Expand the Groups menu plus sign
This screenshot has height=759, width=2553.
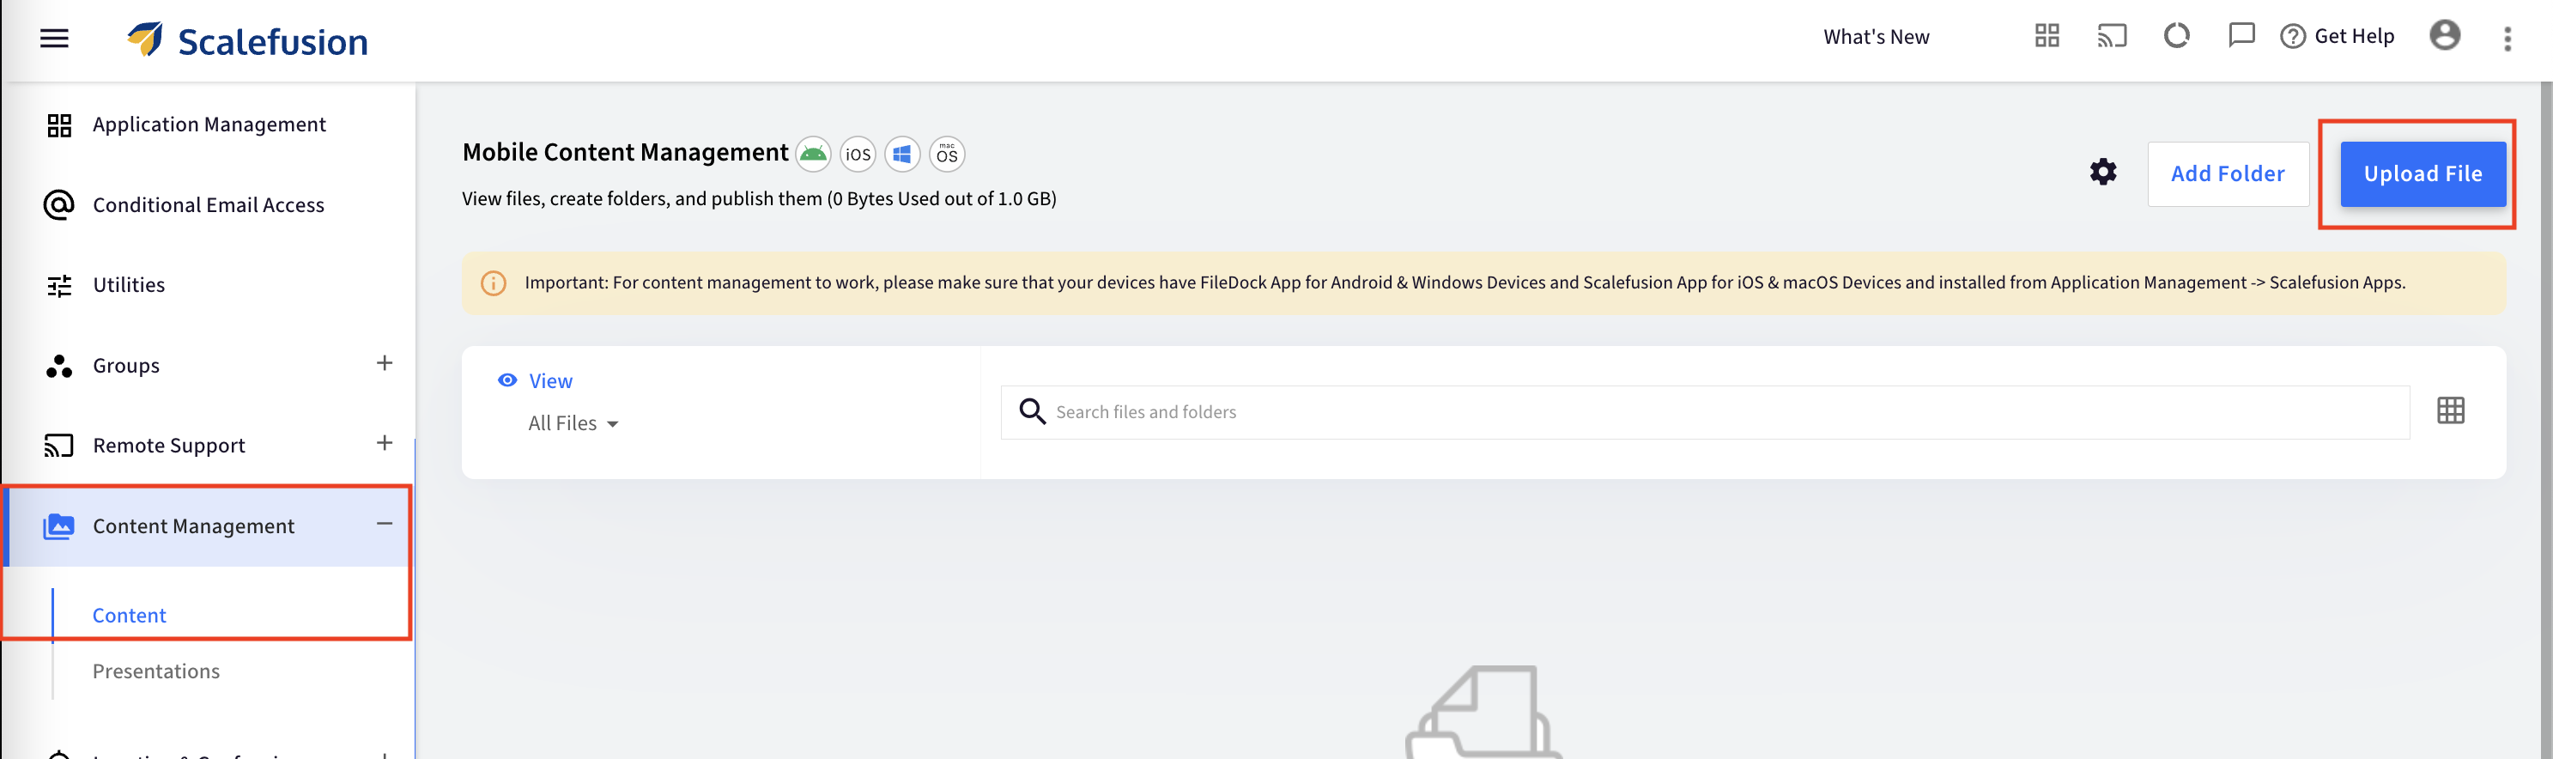385,364
